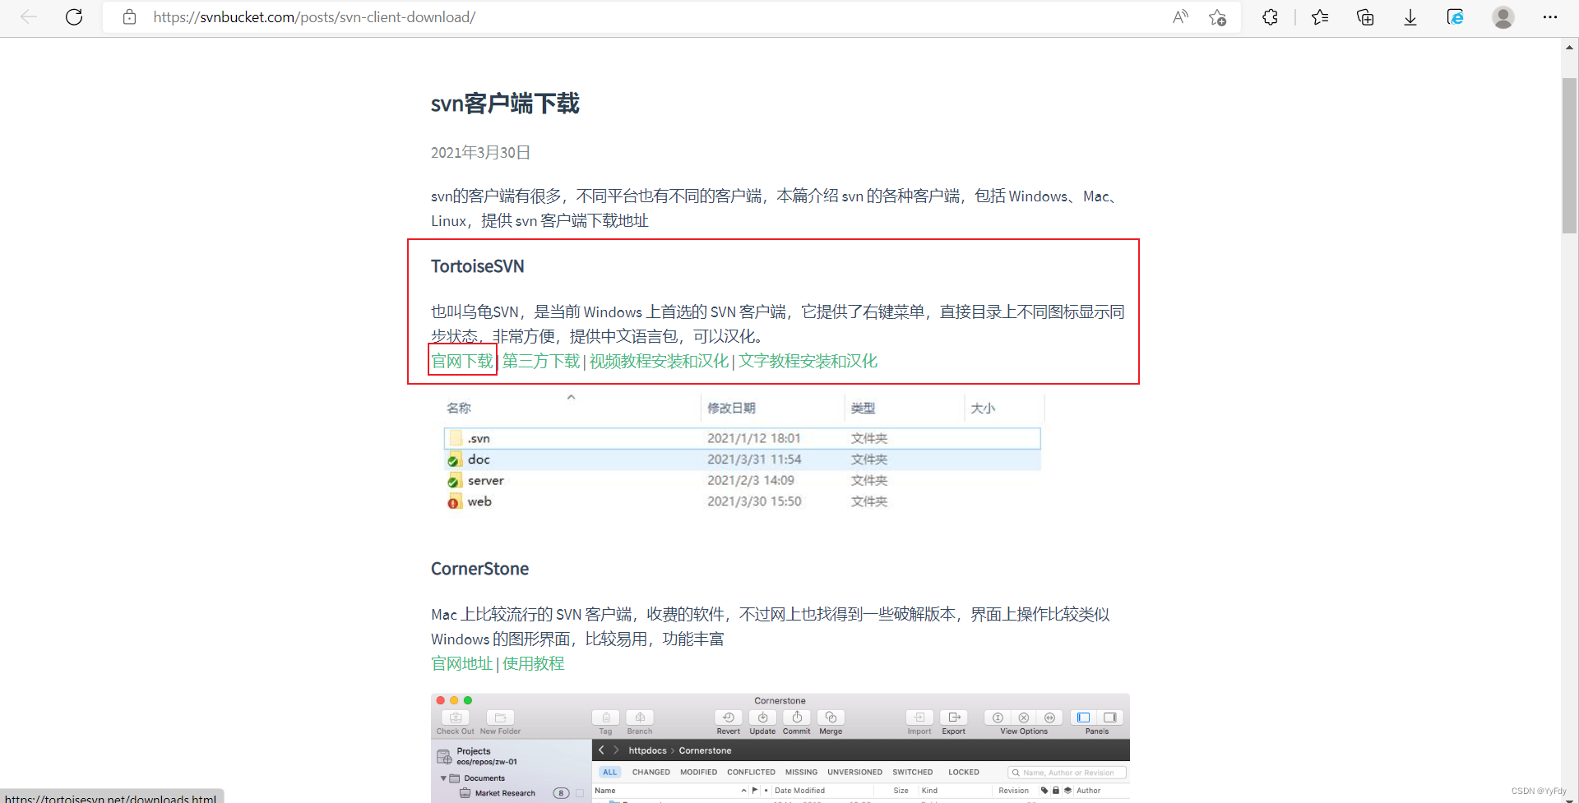Select the CONFLICTED filter tab
1579x803 pixels.
pyautogui.click(x=751, y=772)
